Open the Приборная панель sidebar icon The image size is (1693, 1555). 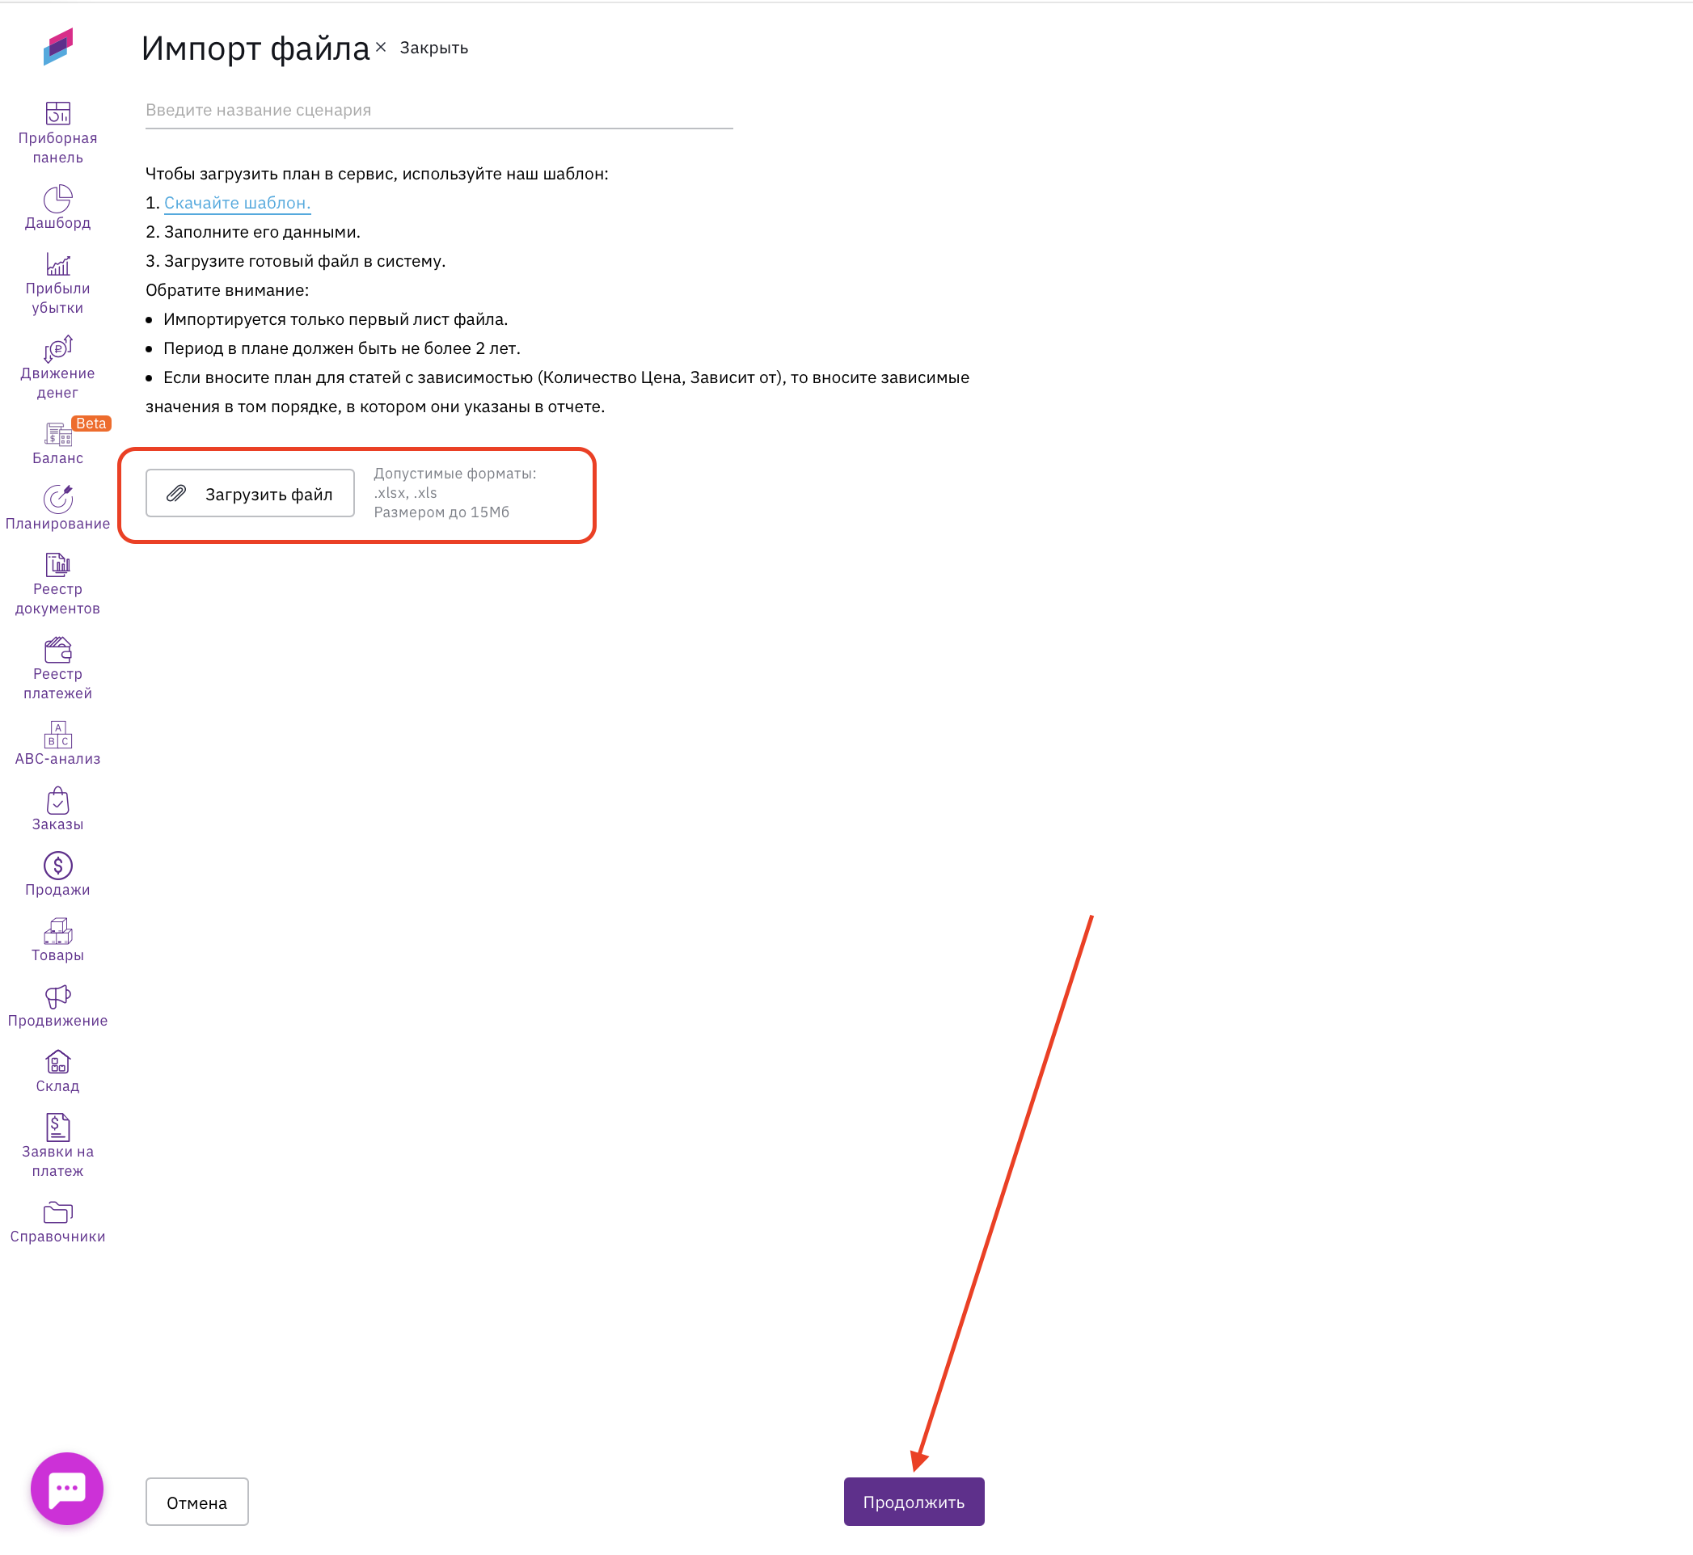(x=57, y=114)
